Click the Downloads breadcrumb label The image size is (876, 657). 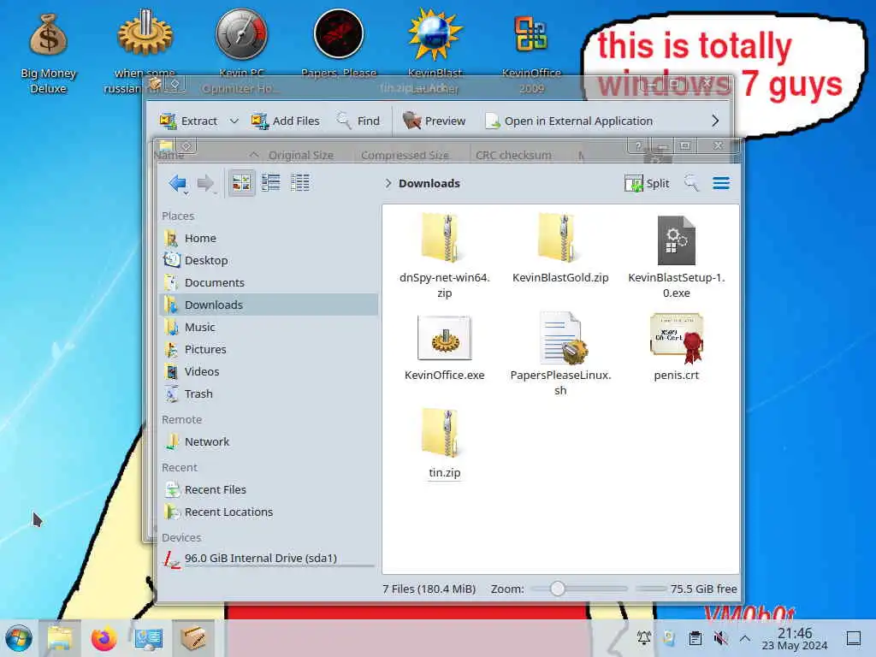429,183
